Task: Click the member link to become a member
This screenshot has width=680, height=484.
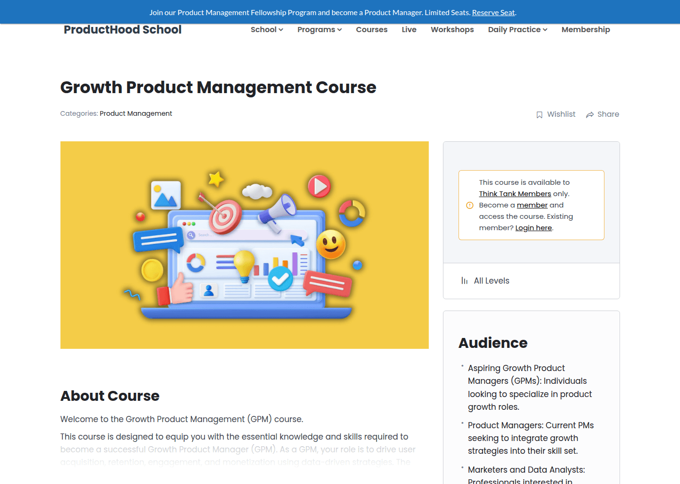Action: tap(532, 205)
